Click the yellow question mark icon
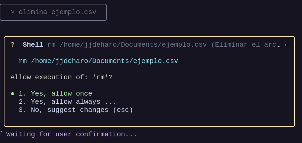The width and height of the screenshot is (302, 143). [12, 45]
